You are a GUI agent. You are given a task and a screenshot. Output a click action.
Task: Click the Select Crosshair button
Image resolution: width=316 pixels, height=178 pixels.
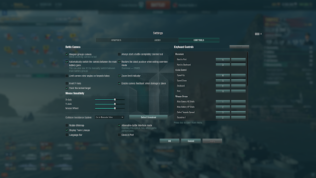[x=149, y=117]
